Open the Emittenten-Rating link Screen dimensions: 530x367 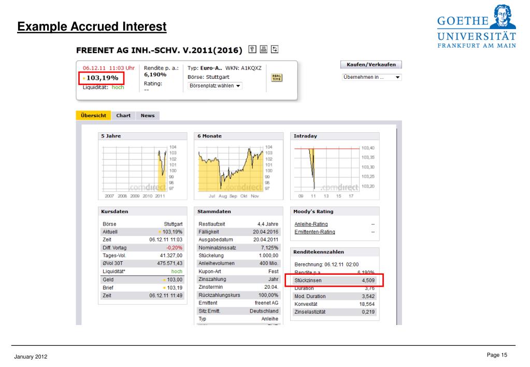pos(314,232)
